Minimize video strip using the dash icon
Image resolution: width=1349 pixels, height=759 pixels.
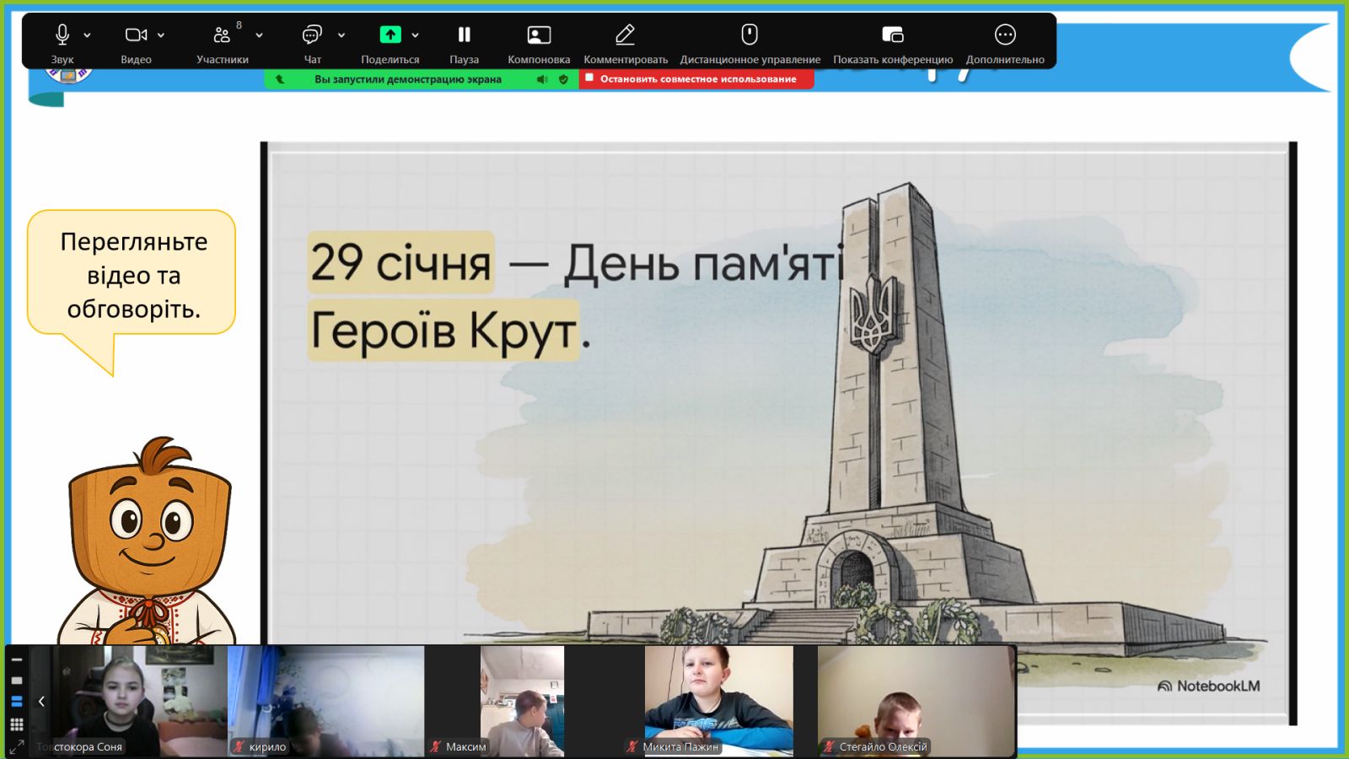pos(16,660)
